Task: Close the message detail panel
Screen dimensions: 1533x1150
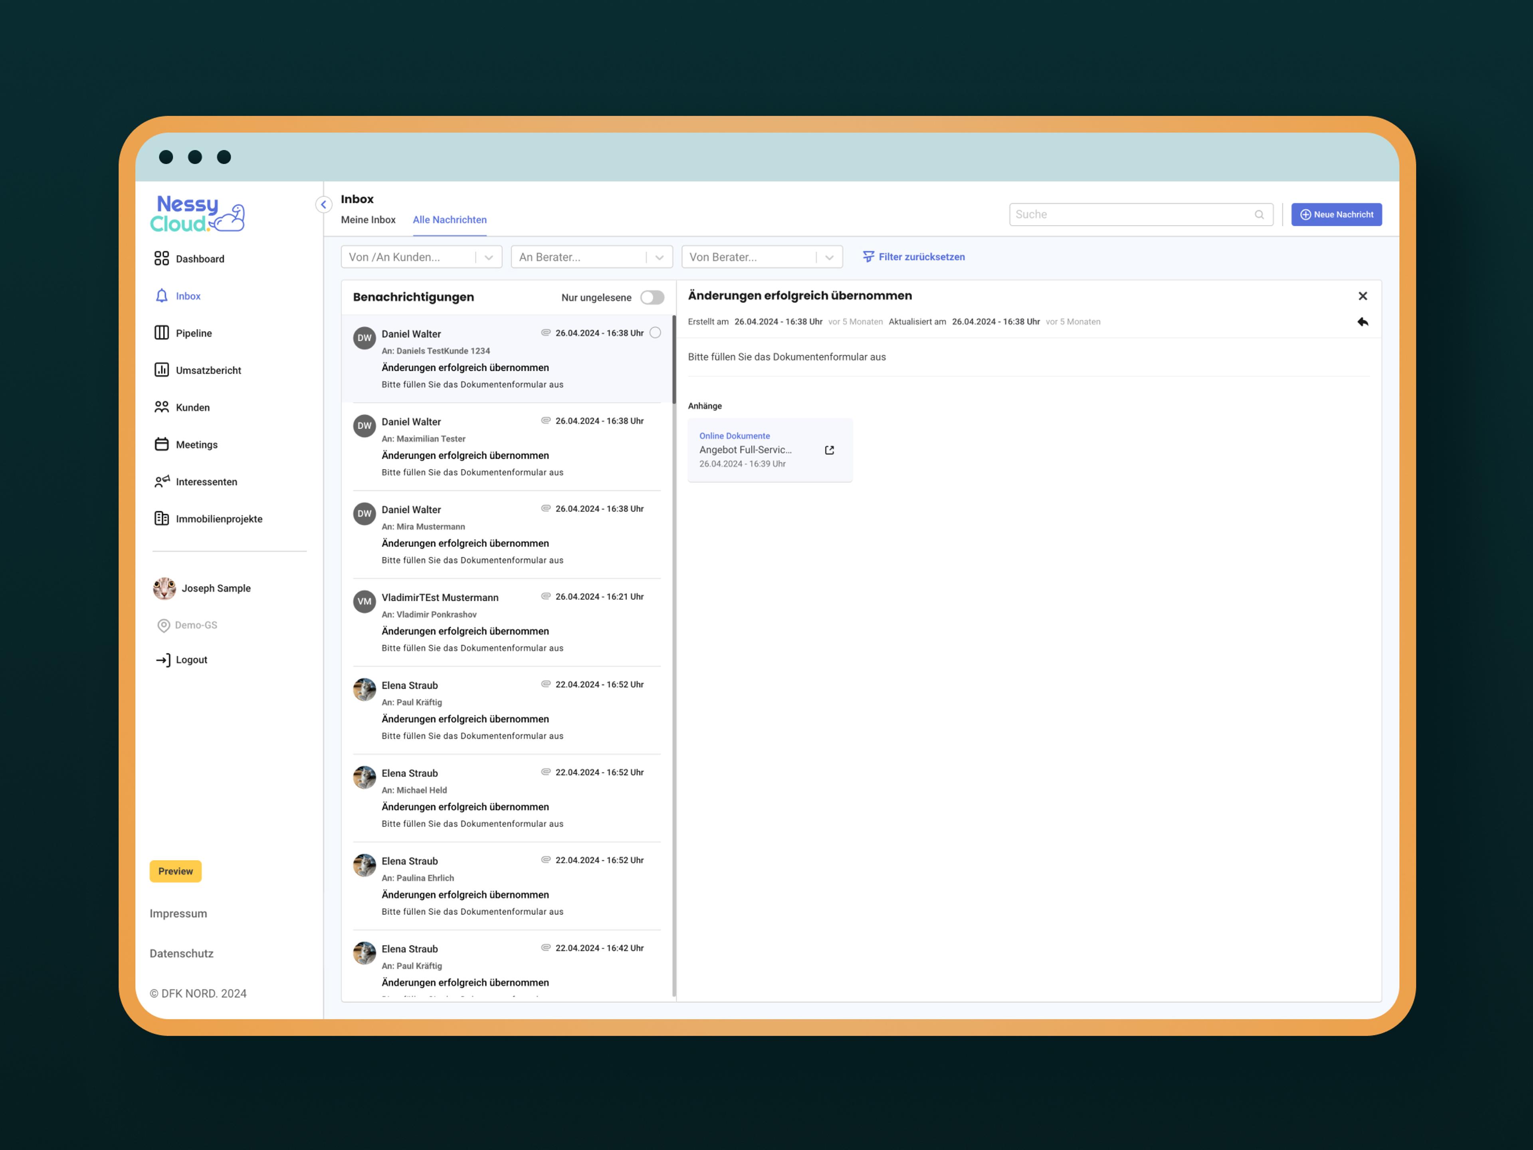Action: pyautogui.click(x=1363, y=296)
